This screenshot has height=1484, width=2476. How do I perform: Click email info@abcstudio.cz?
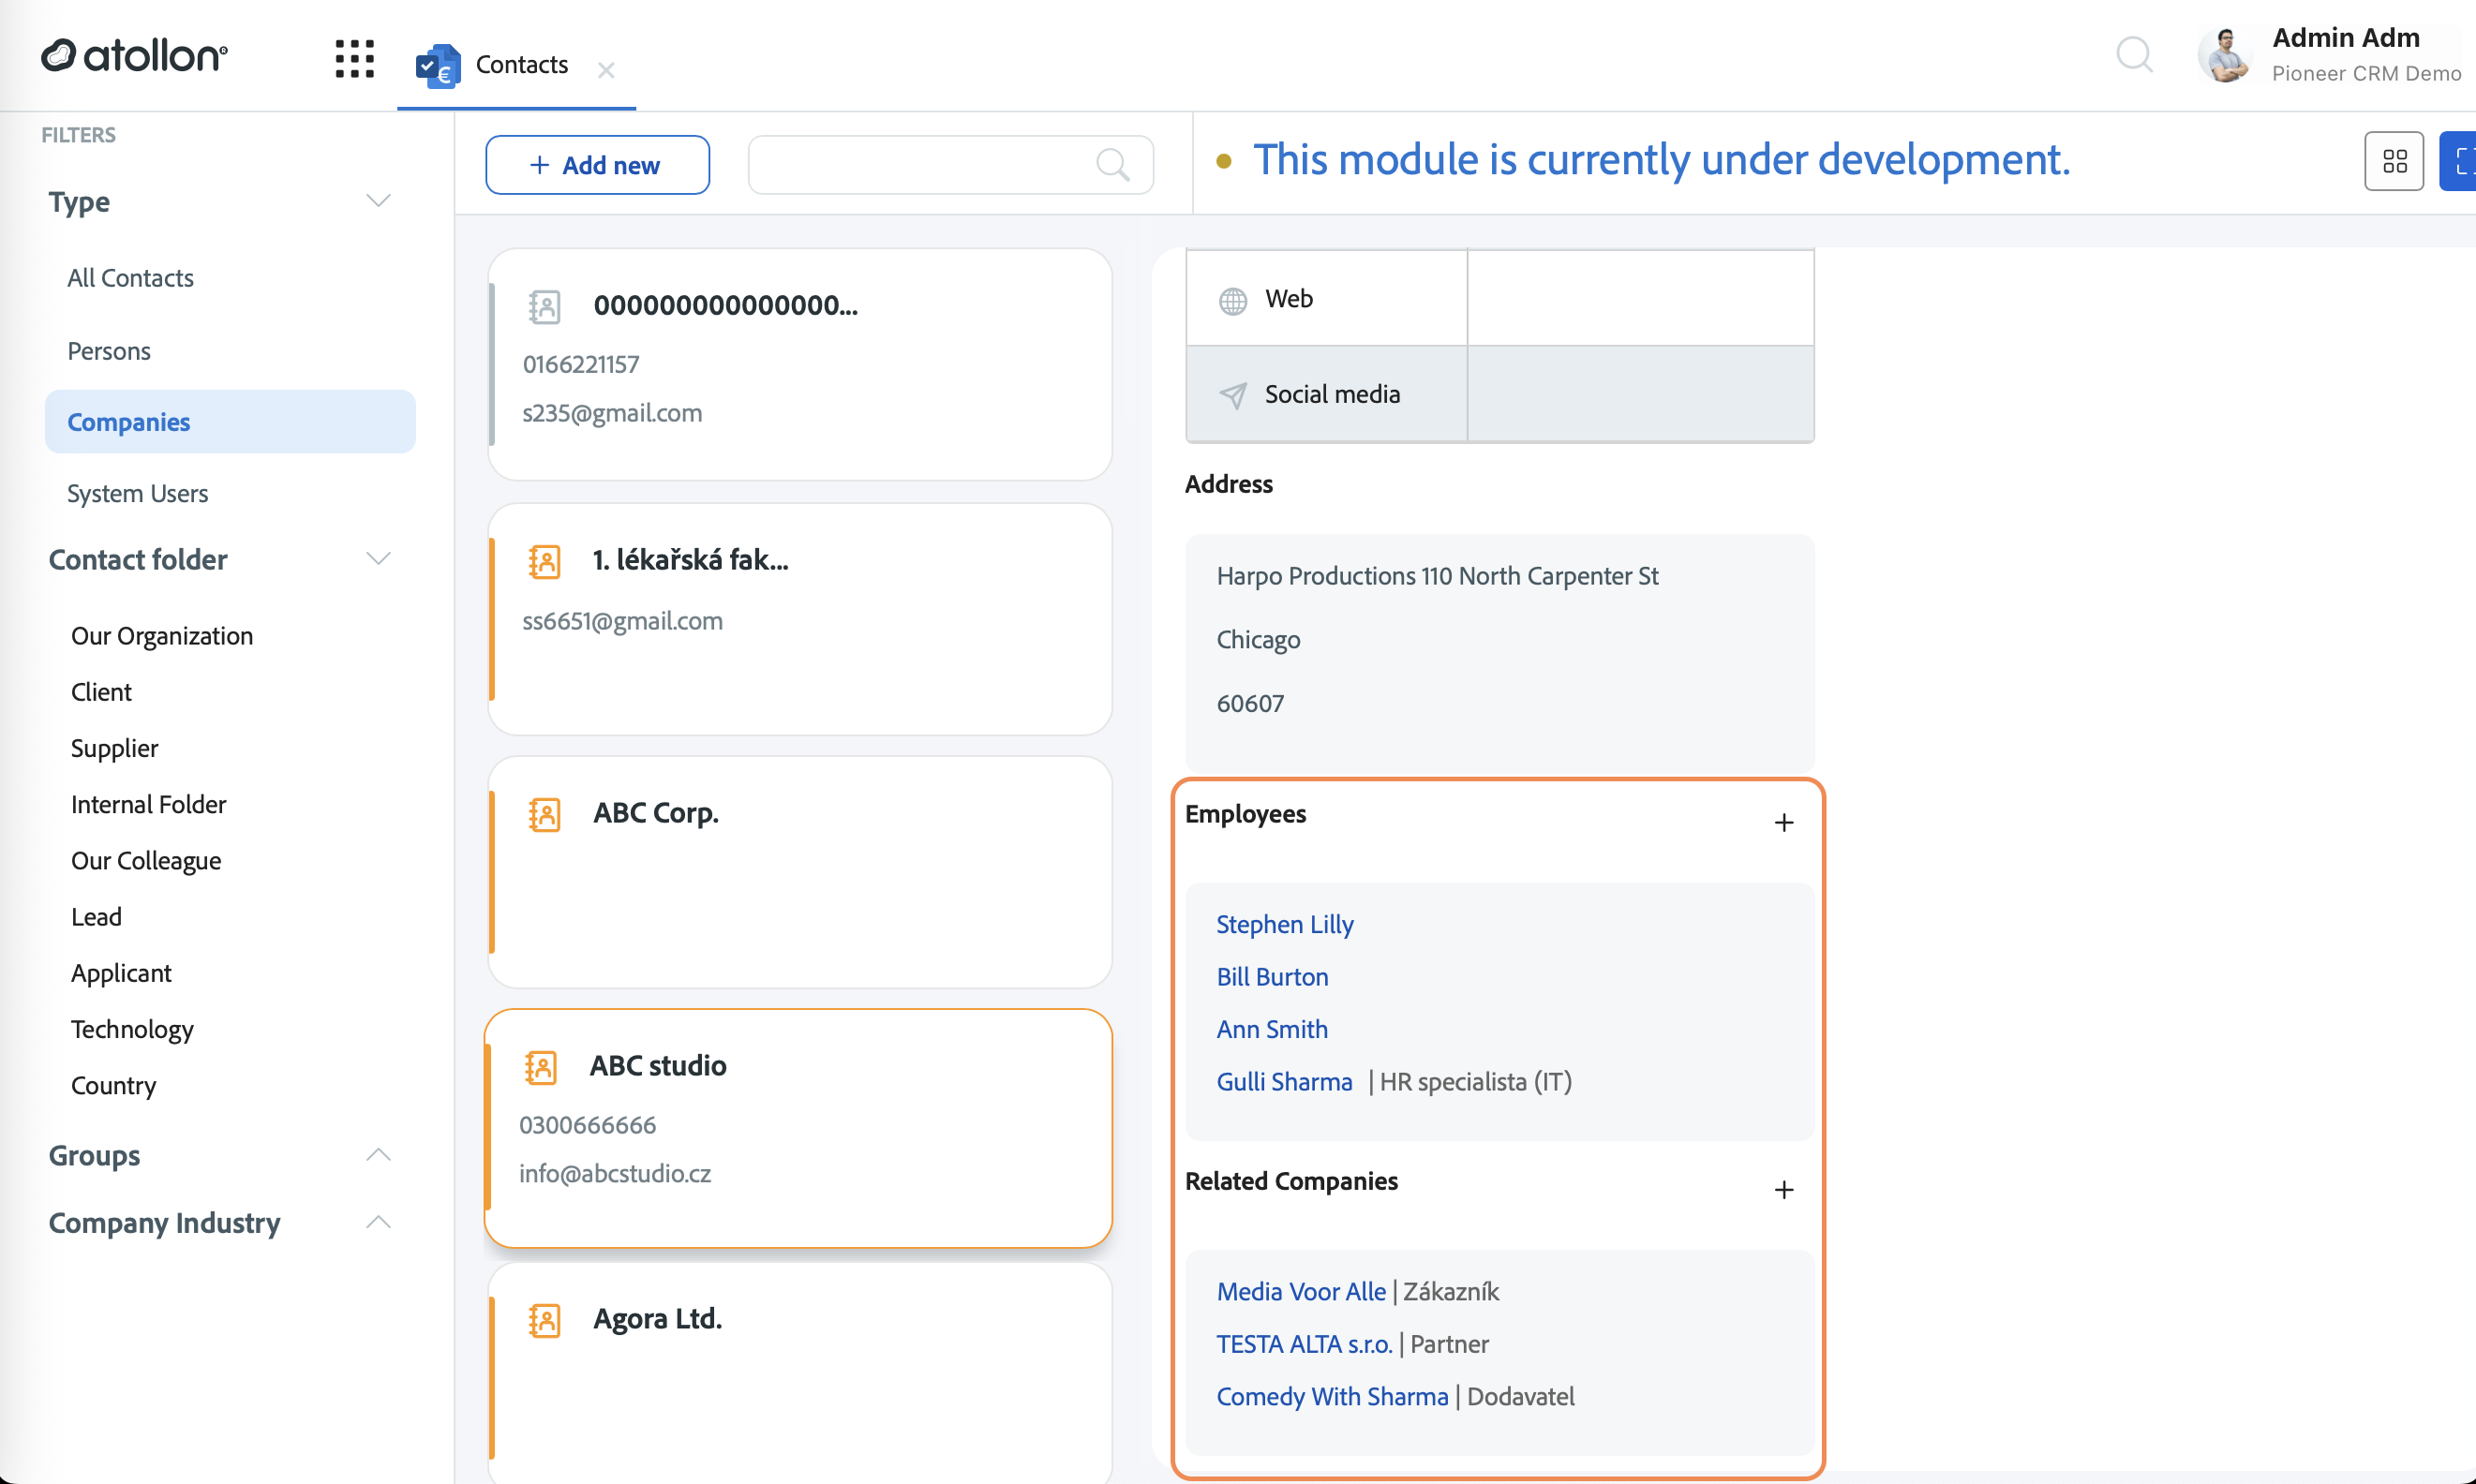(x=615, y=1173)
